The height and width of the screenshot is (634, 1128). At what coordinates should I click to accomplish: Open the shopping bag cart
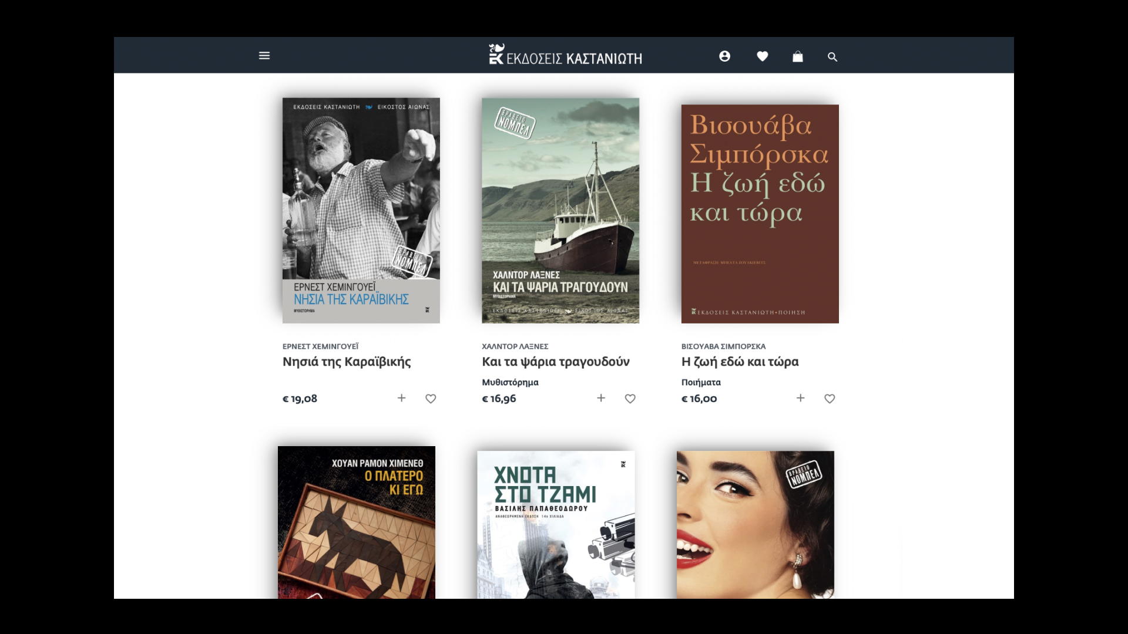point(798,56)
